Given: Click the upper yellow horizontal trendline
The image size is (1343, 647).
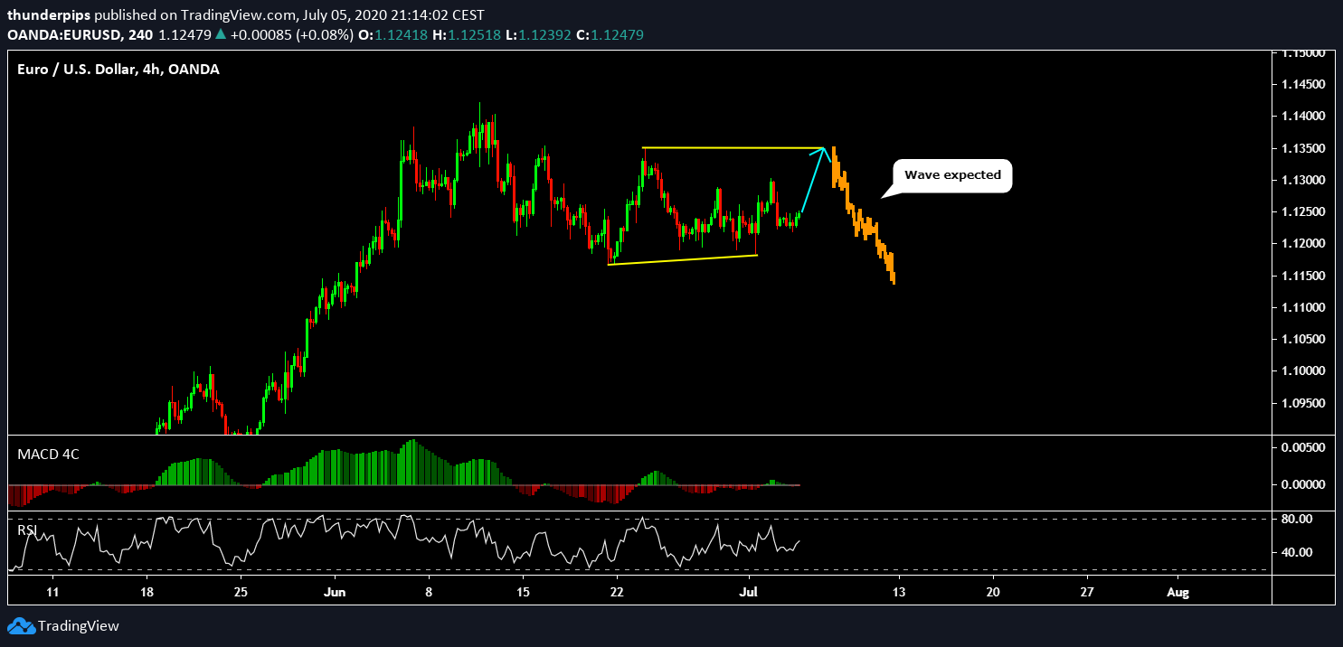Looking at the screenshot, I should (733, 147).
